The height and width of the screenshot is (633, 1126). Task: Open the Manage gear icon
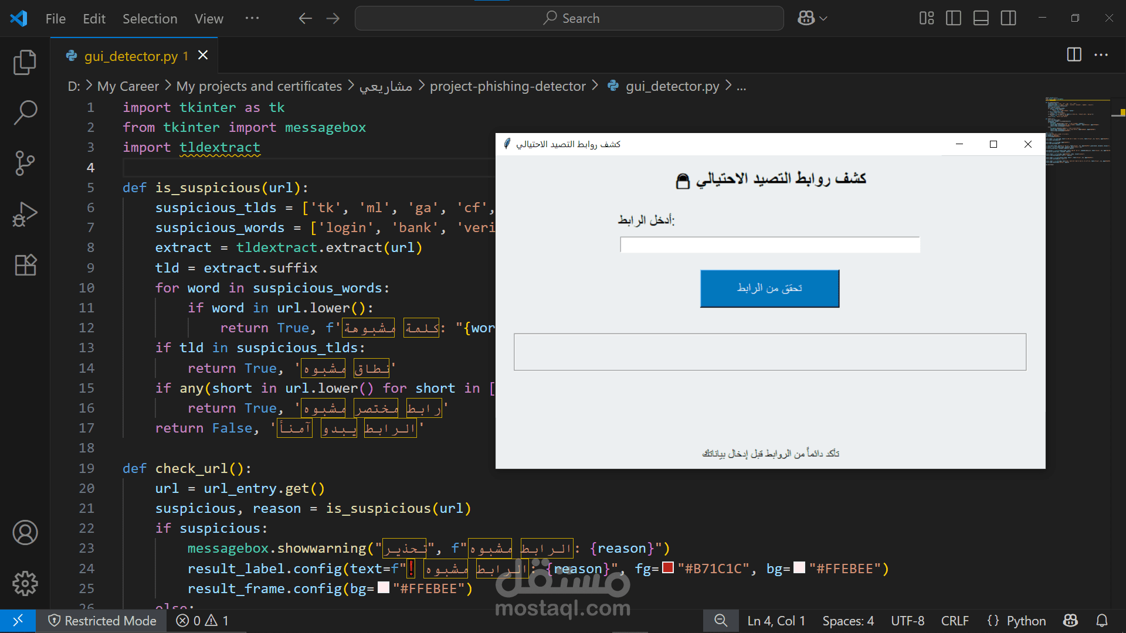click(25, 583)
